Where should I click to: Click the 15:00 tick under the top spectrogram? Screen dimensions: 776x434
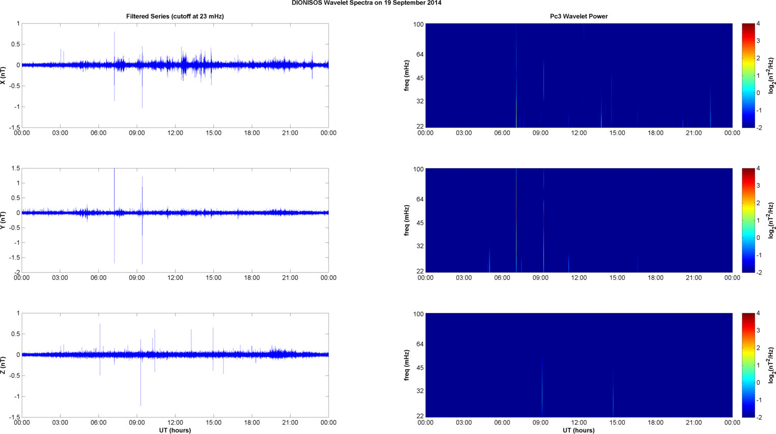pyautogui.click(x=617, y=133)
